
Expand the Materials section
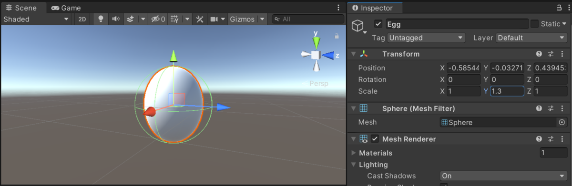click(354, 153)
